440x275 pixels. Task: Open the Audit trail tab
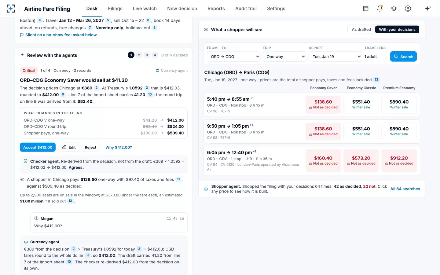[x=246, y=9]
